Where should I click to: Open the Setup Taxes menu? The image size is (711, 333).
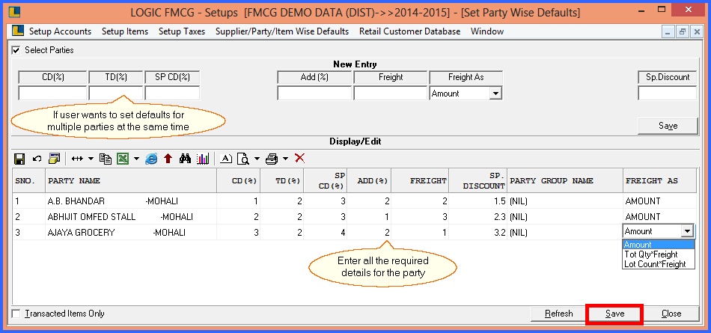point(182,31)
